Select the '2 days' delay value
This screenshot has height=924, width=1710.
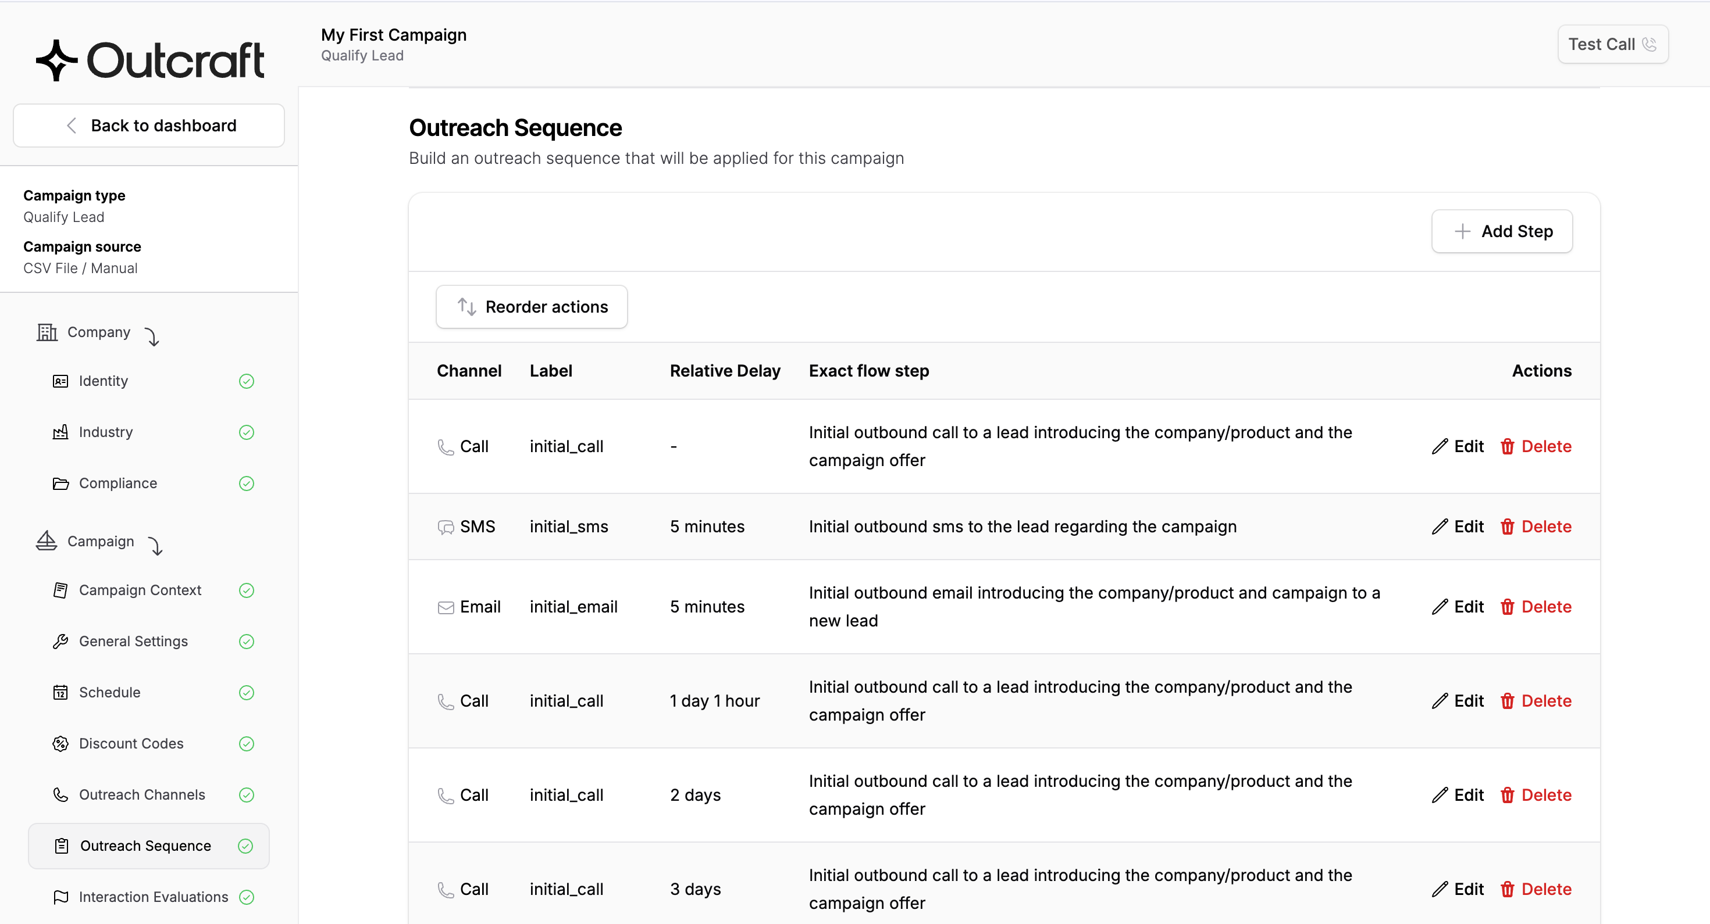pos(695,796)
